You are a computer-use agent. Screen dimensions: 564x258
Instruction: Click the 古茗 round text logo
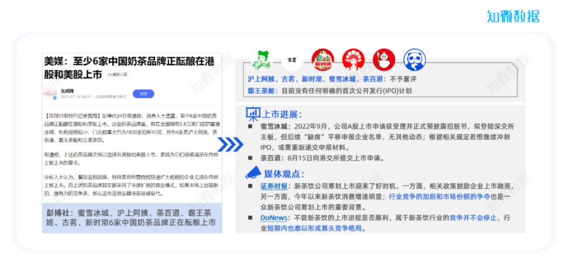click(292, 60)
